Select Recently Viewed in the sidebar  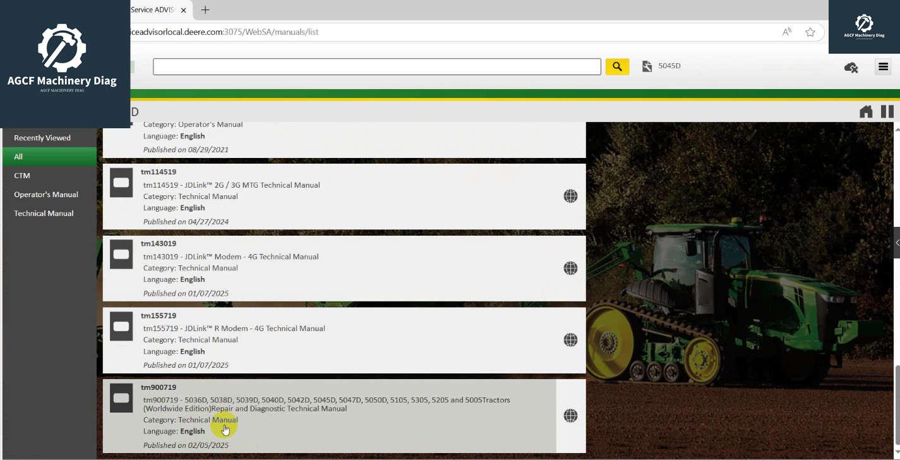42,137
